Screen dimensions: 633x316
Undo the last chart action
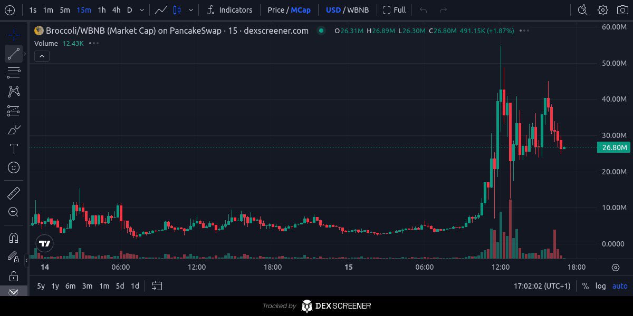(423, 10)
